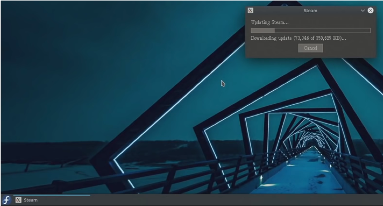This screenshot has height=206, width=383.
Task: Click the unfilled portion of the download progress bar
Action: click(x=322, y=30)
